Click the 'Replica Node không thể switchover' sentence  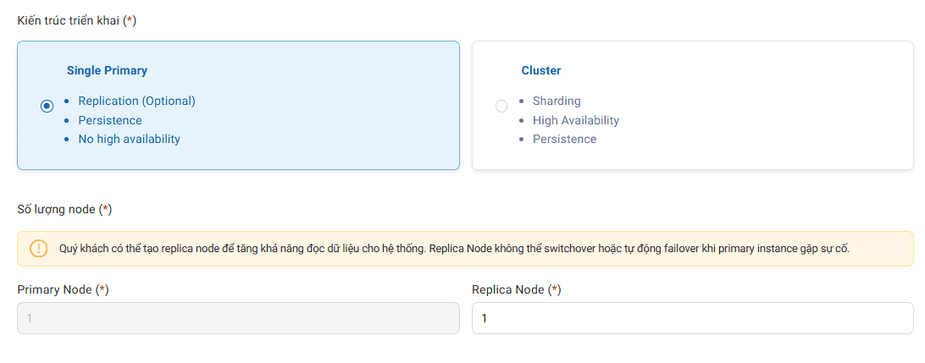pos(640,249)
